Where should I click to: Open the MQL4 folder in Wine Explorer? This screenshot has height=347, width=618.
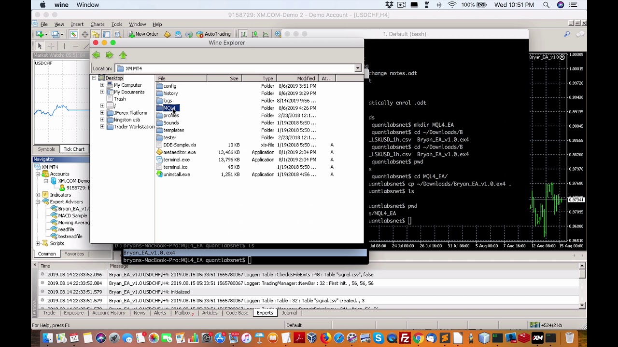tap(167, 108)
